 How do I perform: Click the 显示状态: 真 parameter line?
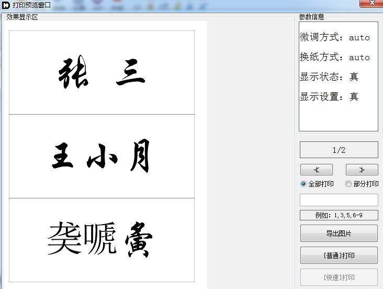[329, 77]
